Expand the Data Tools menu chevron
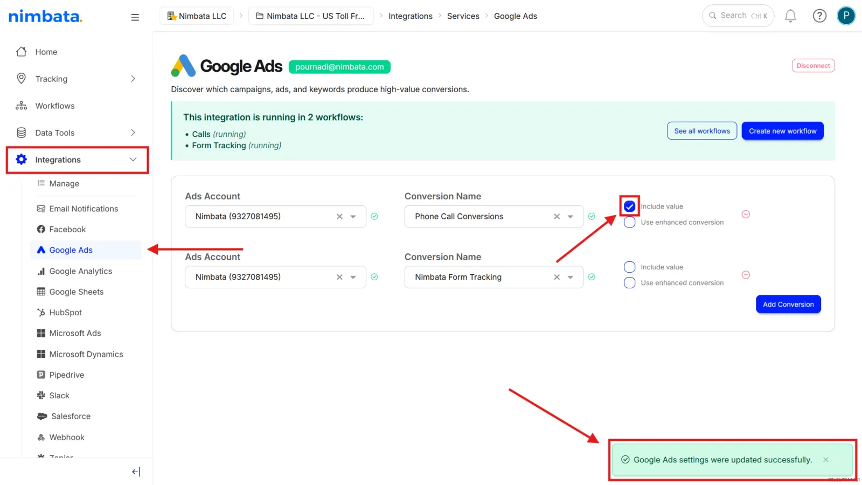This screenshot has width=862, height=485. (133, 133)
